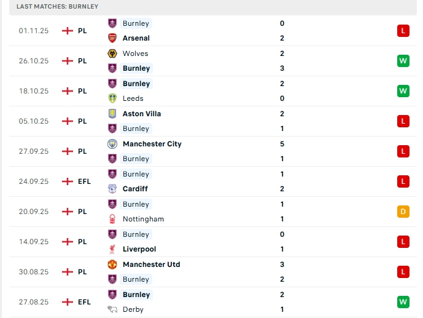The height and width of the screenshot is (318, 423).
Task: Click the Nottingham club crest icon
Action: 112,219
